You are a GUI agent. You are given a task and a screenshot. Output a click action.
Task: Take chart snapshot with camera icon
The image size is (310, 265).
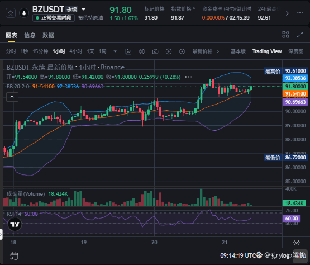tap(155, 51)
